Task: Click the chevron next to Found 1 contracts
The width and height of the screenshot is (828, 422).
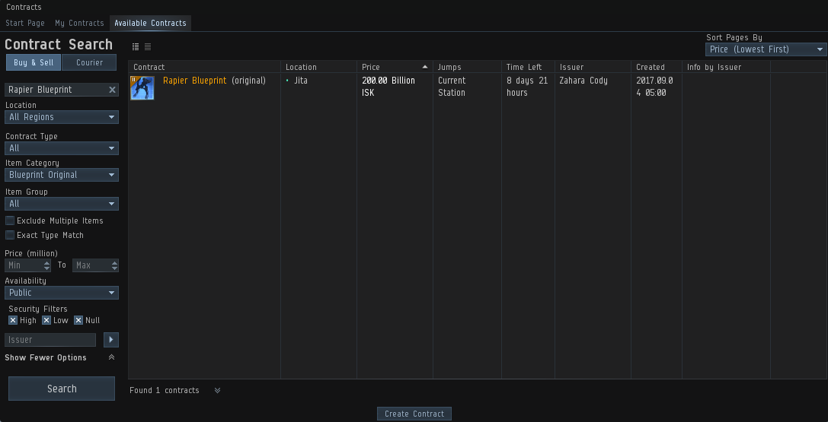Action: pyautogui.click(x=217, y=391)
